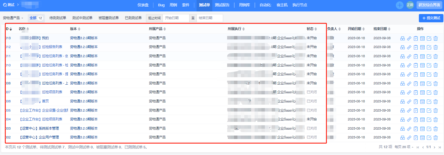Edit test request 007 with pencil icon
Screen dimensions: 444x155
click(429, 92)
